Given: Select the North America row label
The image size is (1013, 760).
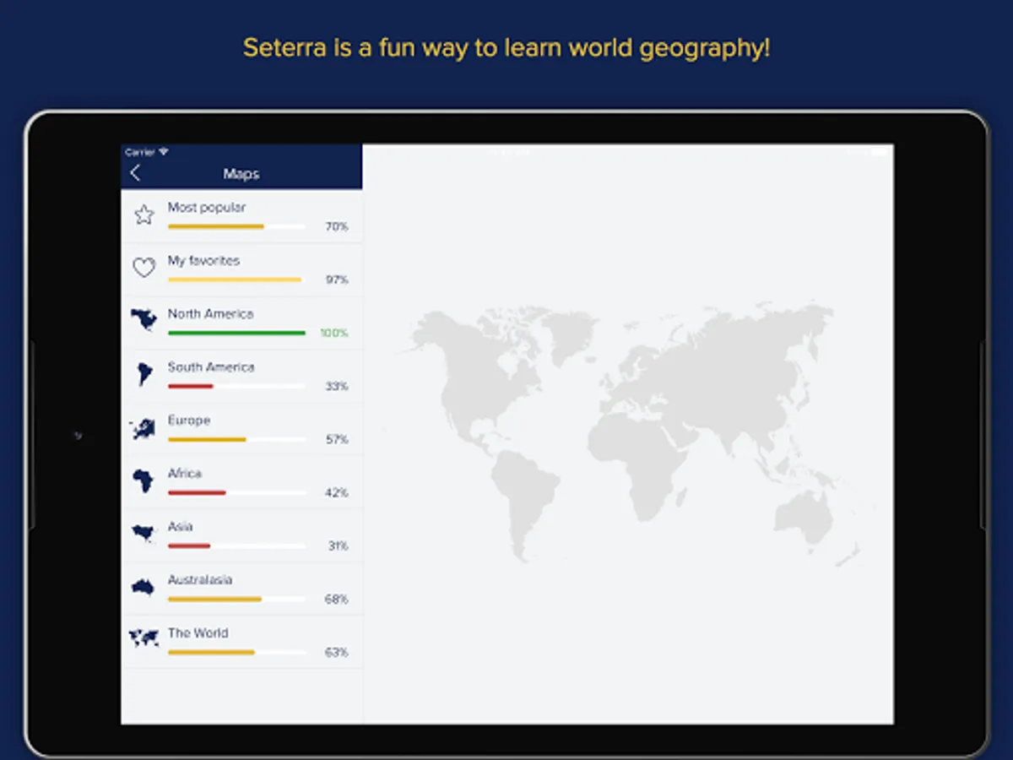Looking at the screenshot, I should click(210, 313).
